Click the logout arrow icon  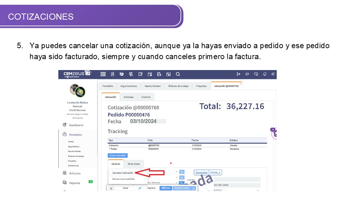coord(238,74)
